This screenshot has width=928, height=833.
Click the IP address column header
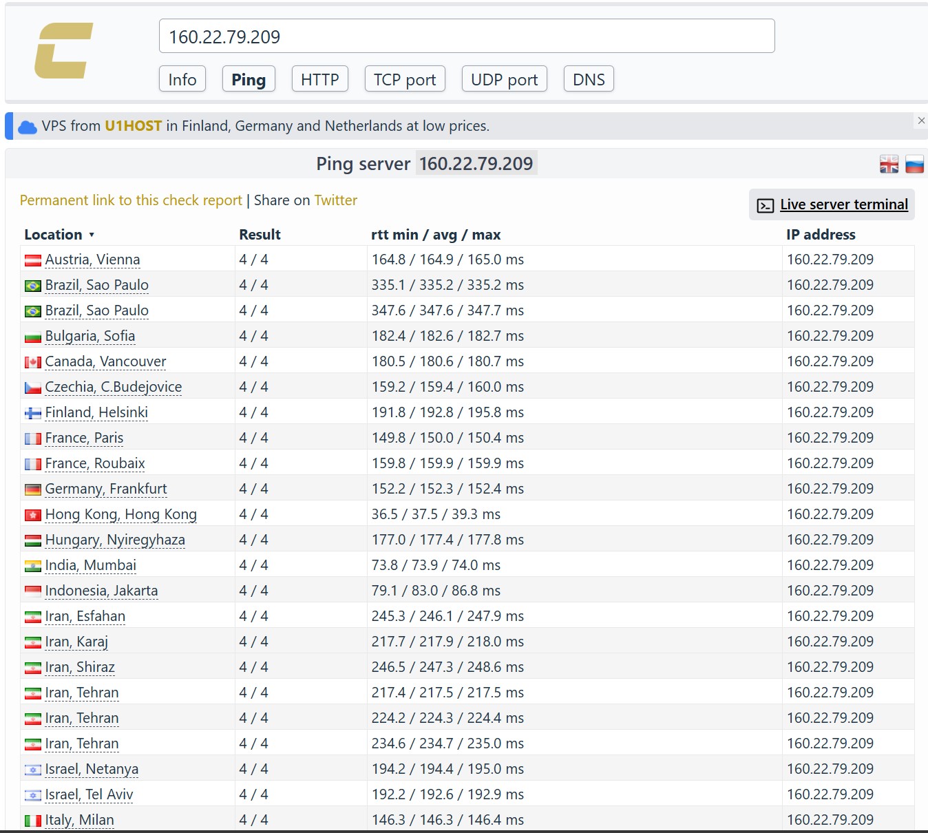point(821,235)
